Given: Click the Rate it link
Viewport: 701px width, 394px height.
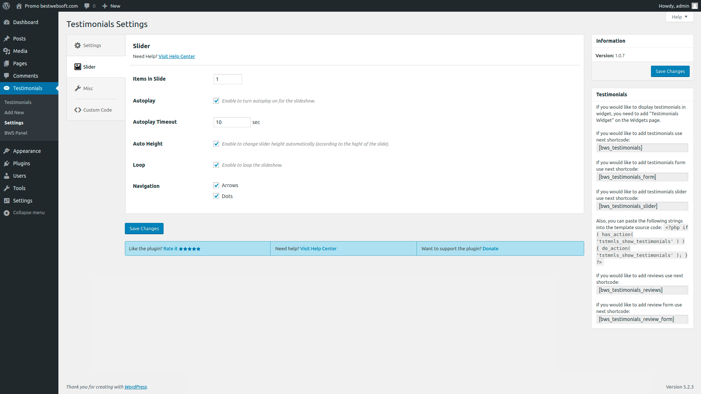Looking at the screenshot, I should [171, 249].
